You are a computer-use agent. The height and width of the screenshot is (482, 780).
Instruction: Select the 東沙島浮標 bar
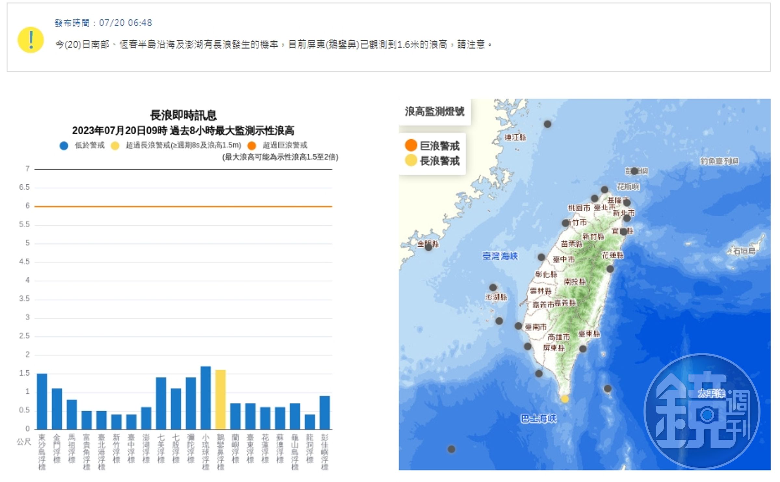[42, 401]
